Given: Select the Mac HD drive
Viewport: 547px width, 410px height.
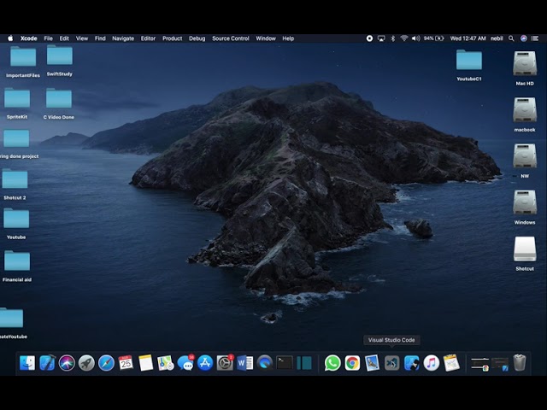Looking at the screenshot, I should 525,68.
